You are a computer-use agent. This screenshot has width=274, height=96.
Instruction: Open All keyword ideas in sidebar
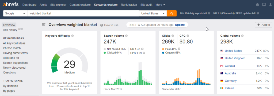pyautogui.click(x=14, y=43)
